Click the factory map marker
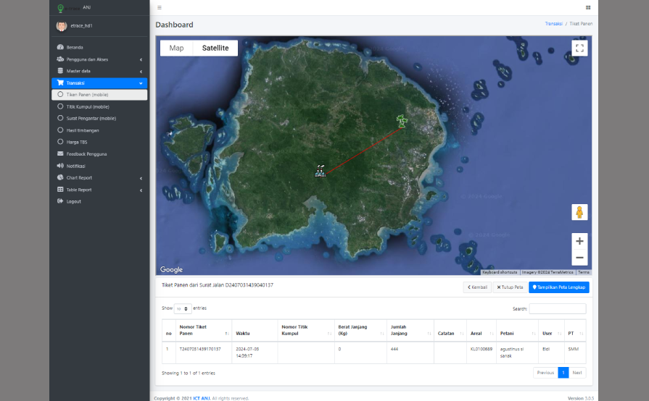Screen dimensions: 649x401 coord(320,170)
